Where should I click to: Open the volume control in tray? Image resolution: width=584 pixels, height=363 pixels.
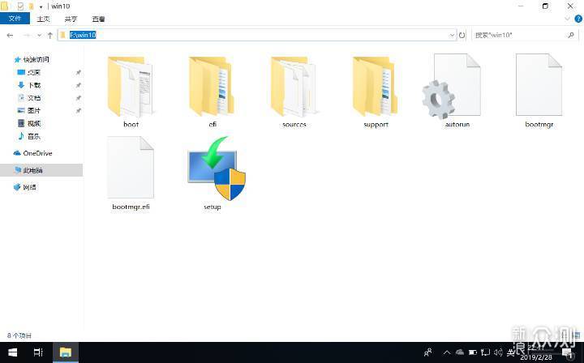(x=497, y=352)
